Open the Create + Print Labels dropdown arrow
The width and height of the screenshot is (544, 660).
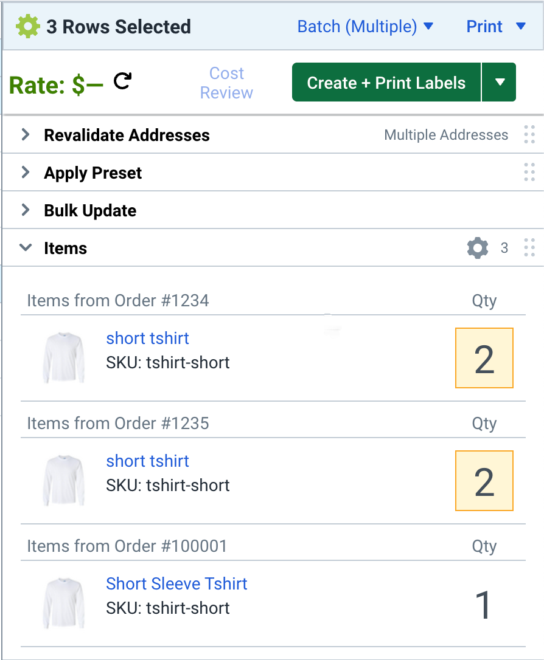499,82
